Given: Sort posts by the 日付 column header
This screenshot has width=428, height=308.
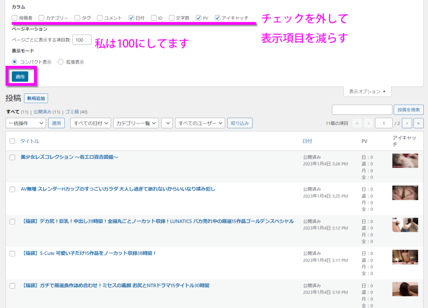Looking at the screenshot, I should [307, 141].
